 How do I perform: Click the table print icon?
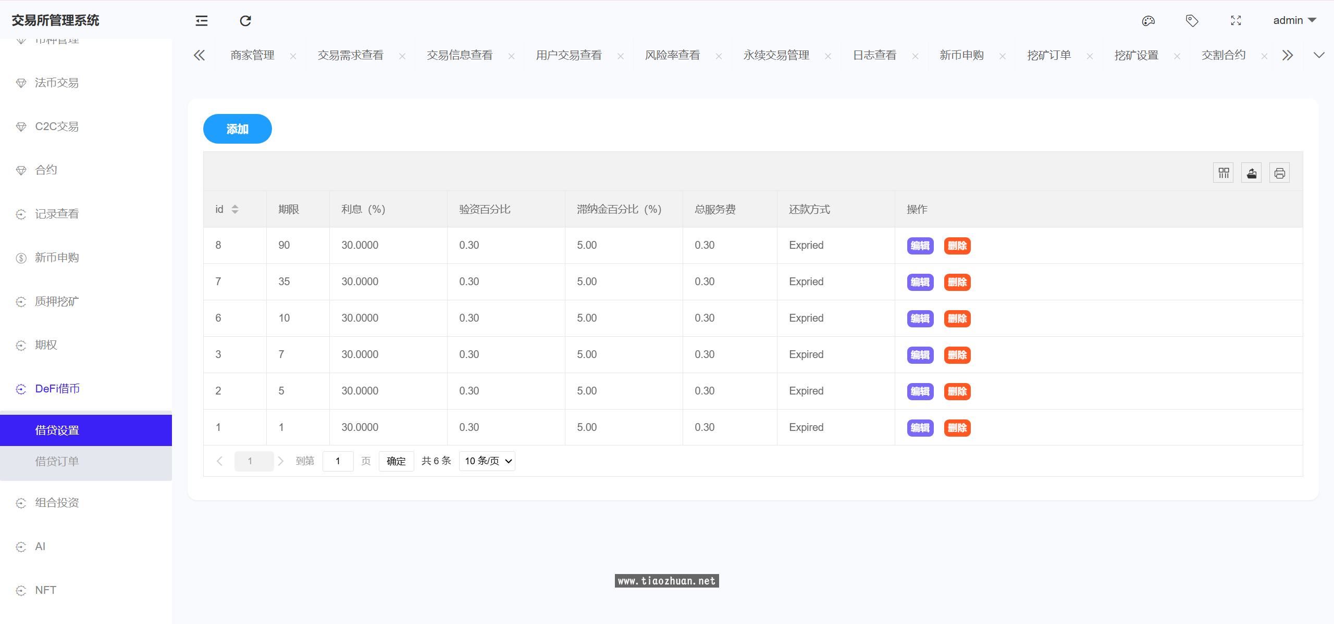pos(1279,173)
